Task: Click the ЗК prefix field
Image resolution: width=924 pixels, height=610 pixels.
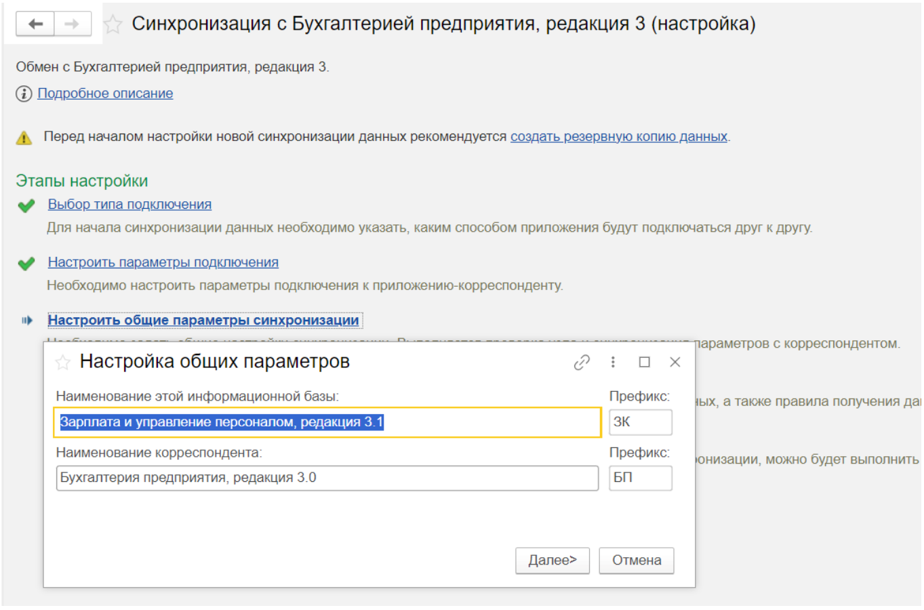Action: [x=640, y=422]
